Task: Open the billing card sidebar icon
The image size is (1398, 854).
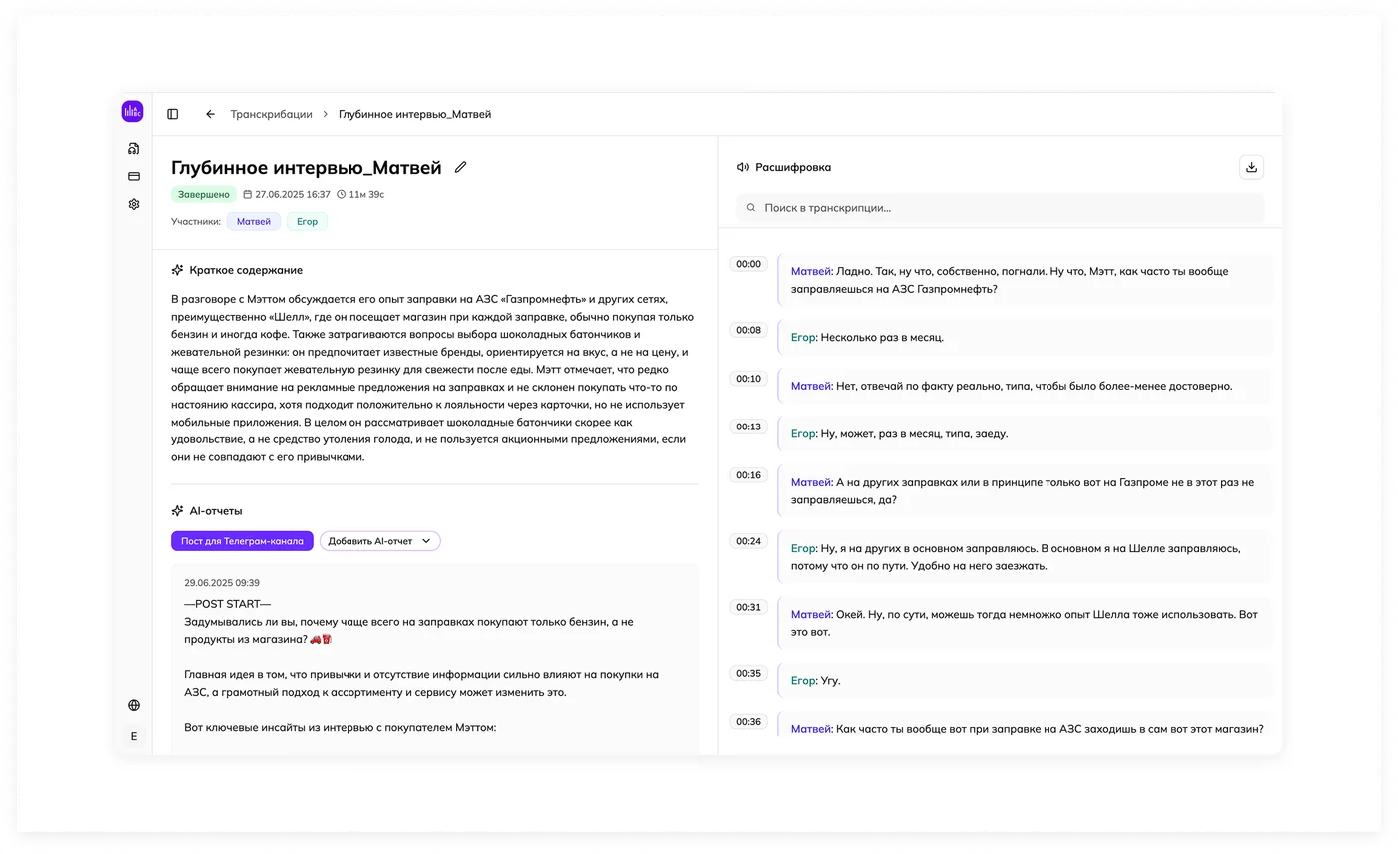Action: [x=133, y=176]
